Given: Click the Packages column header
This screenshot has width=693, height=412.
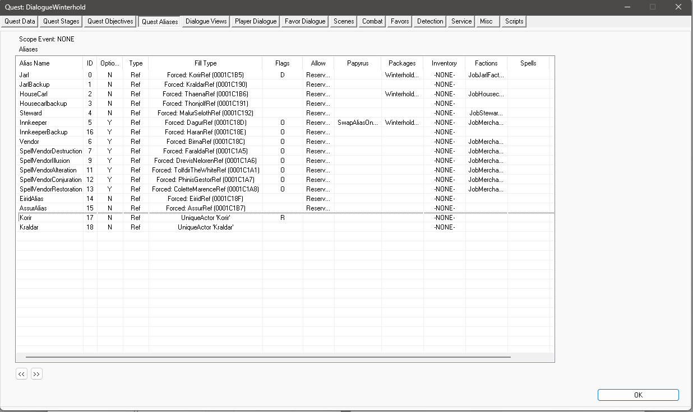Looking at the screenshot, I should [403, 63].
